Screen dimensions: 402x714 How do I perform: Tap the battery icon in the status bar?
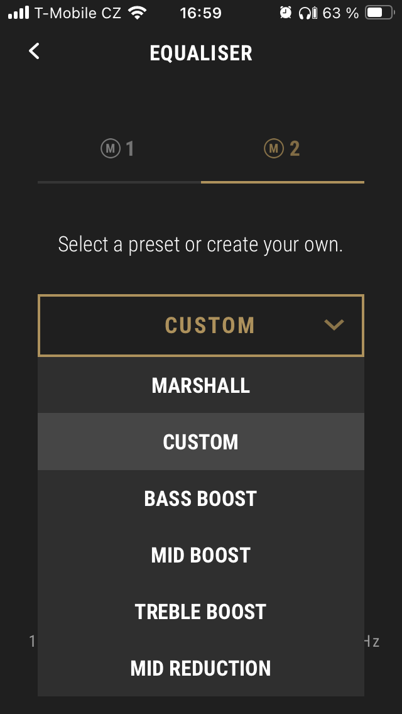coord(379,13)
